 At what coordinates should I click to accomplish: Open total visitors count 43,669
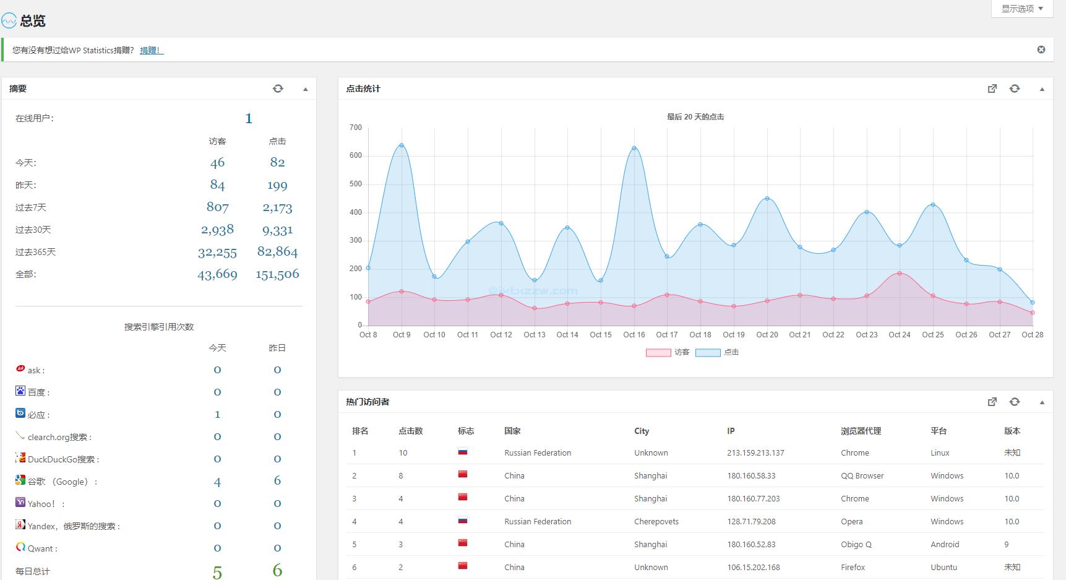(217, 274)
